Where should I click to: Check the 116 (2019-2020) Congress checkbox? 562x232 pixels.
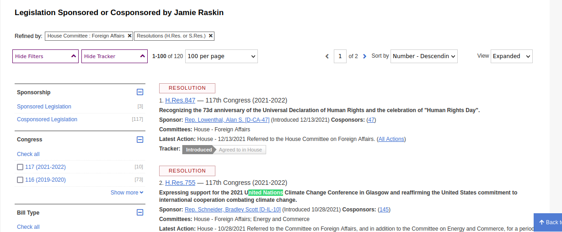tap(20, 180)
